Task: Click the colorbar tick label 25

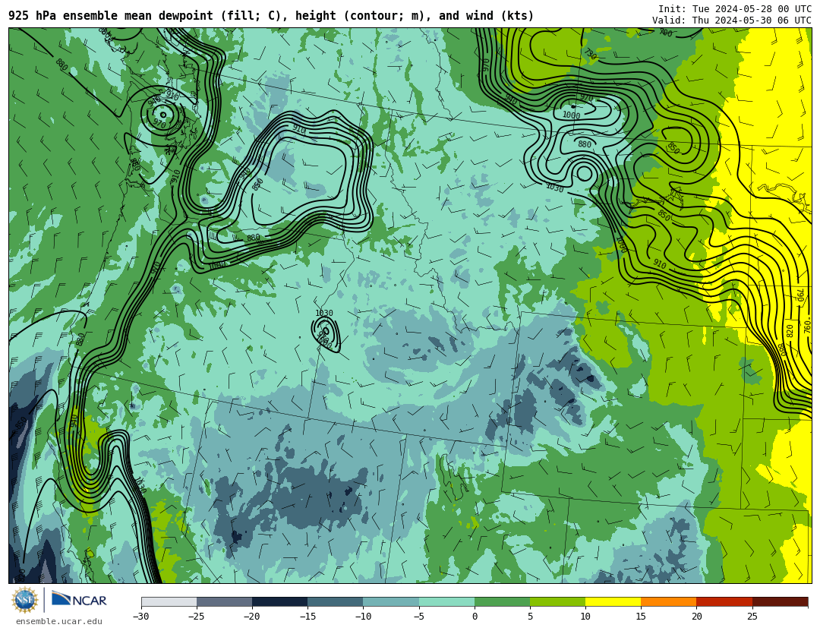Action: [752, 617]
